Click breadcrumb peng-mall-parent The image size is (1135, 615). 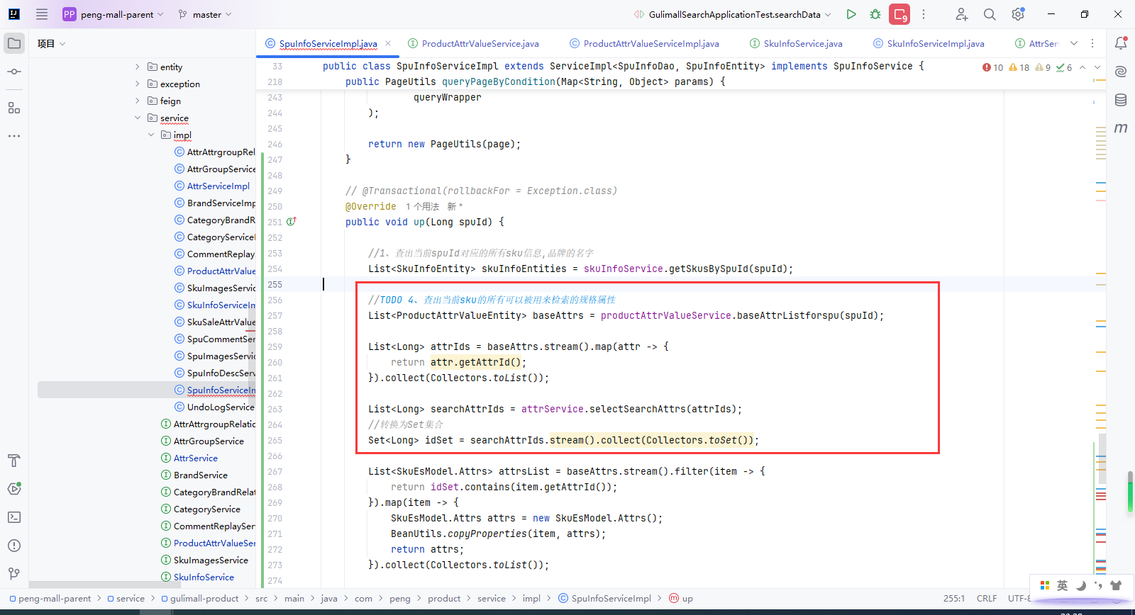[x=50, y=599]
